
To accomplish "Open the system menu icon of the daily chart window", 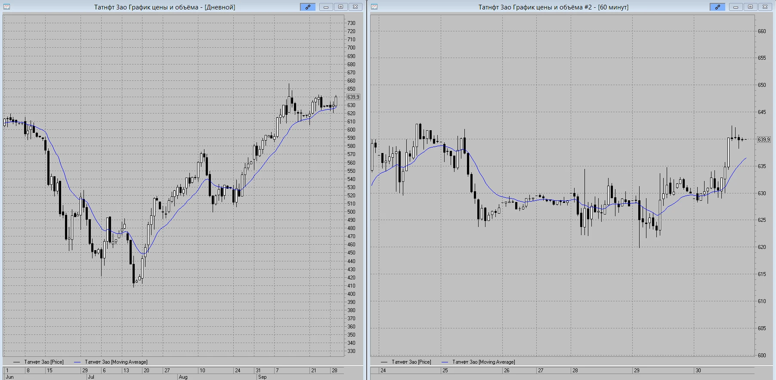I will tap(6, 7).
